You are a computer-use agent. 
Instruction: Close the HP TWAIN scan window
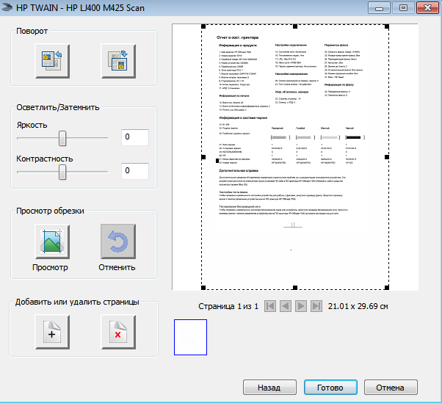pos(425,7)
